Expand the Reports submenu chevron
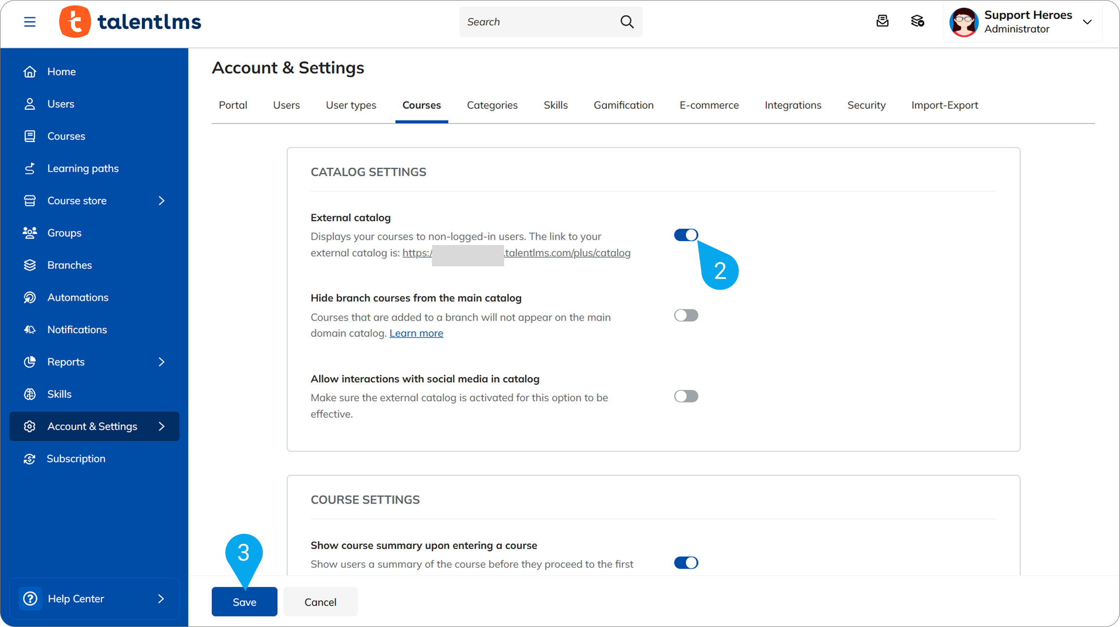1120x627 pixels. coord(162,362)
